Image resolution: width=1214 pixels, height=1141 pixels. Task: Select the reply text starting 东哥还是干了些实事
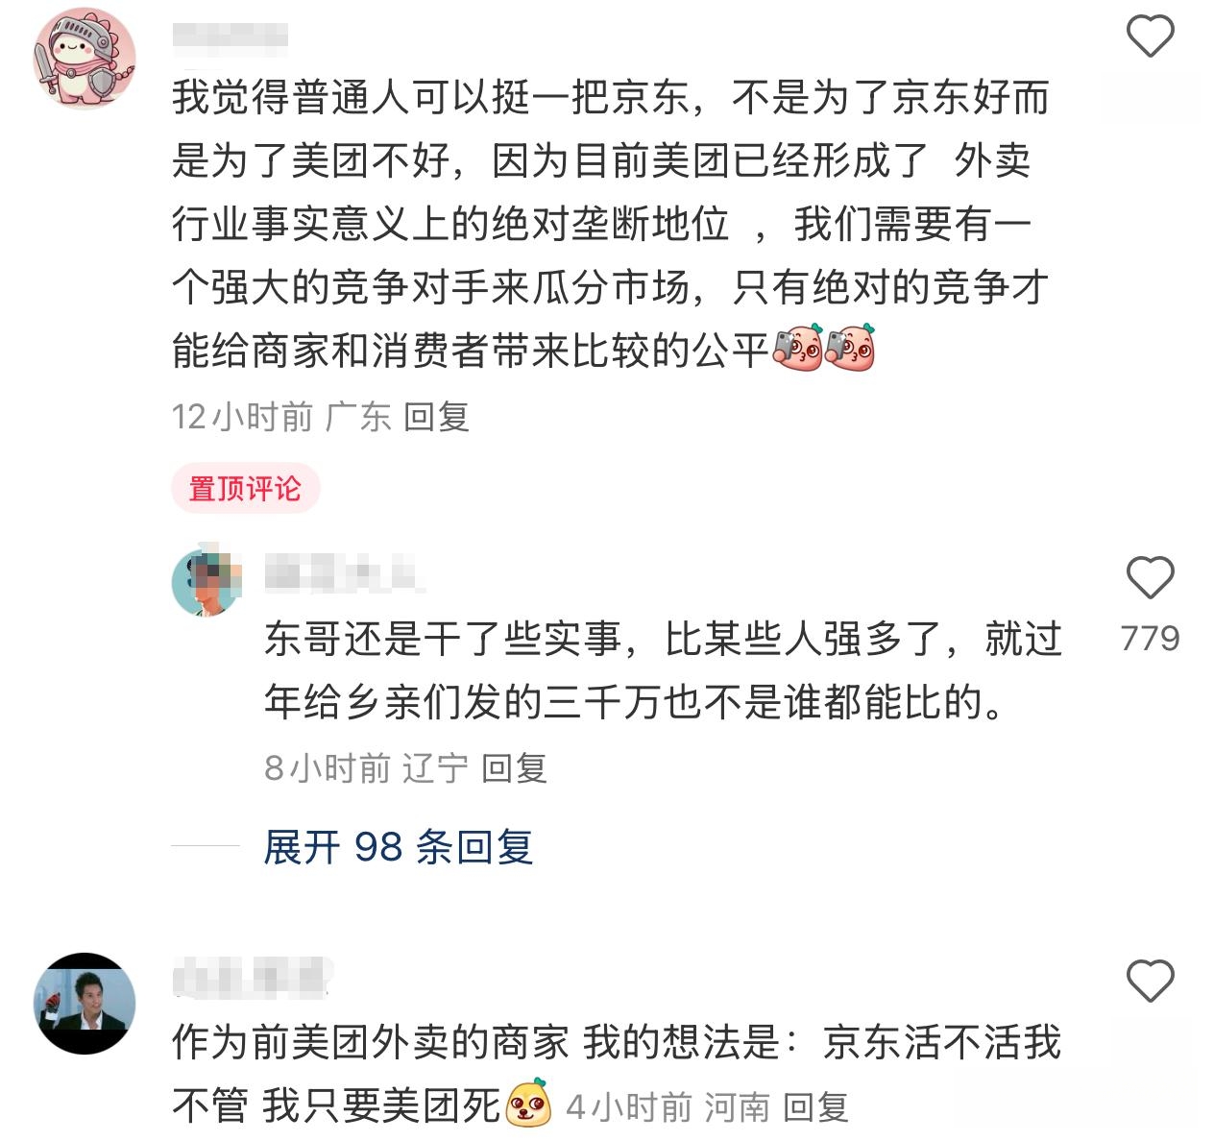pyautogui.click(x=663, y=670)
